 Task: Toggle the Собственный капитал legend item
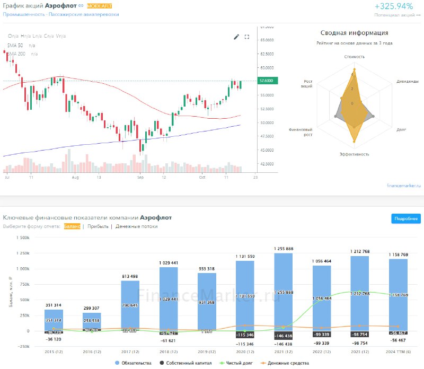(x=186, y=363)
